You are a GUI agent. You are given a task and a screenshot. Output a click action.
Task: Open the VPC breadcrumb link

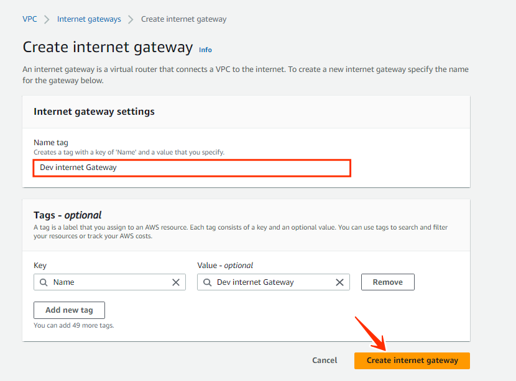click(29, 19)
